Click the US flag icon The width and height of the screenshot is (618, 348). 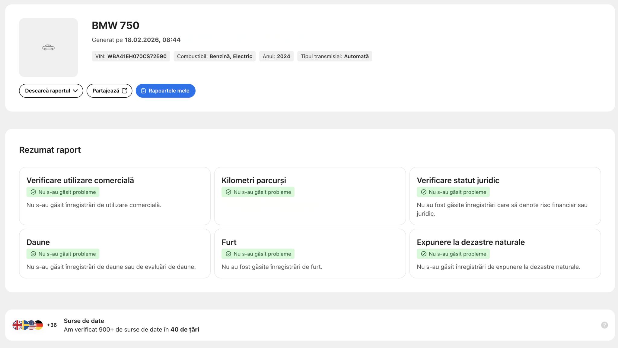pos(32,325)
